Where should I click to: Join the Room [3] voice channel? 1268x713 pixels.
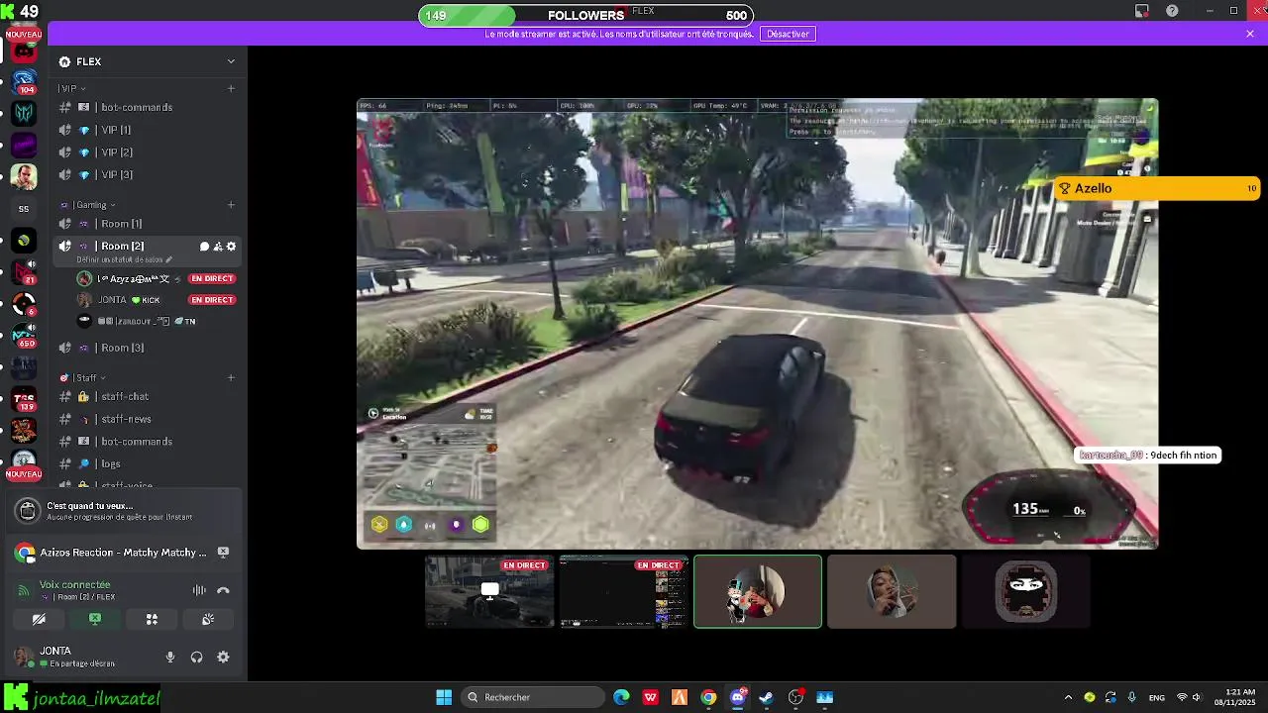coord(148,348)
